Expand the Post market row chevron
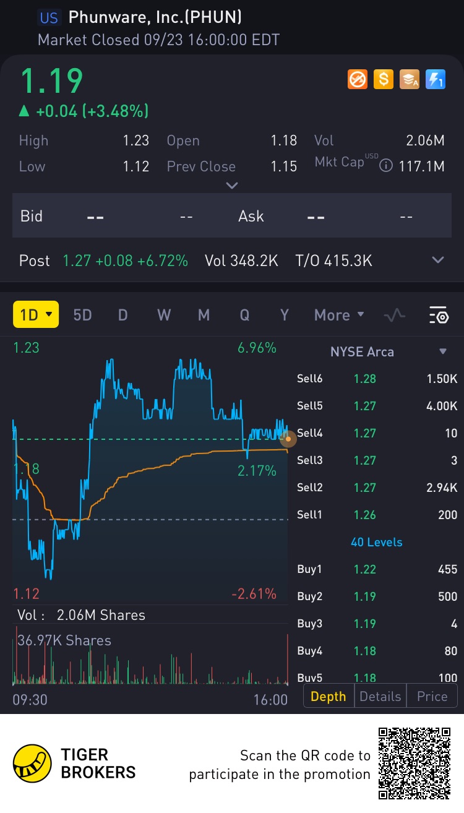The width and height of the screenshot is (464, 813). (438, 260)
